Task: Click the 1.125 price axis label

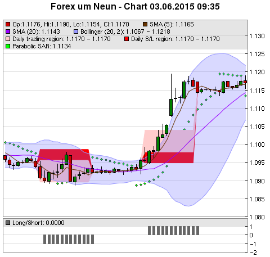Action: pos(257,54)
